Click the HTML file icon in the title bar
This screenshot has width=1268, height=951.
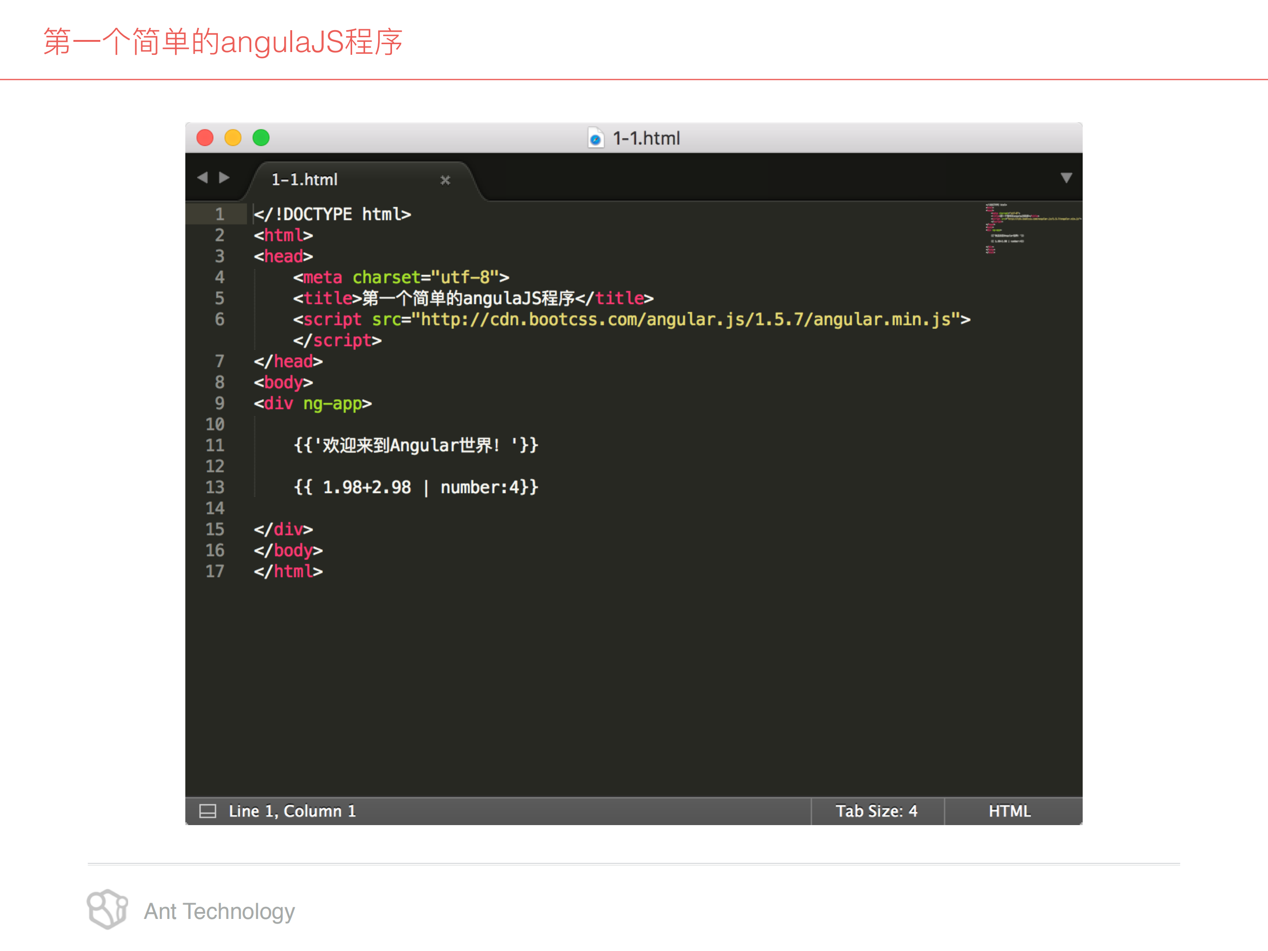pyautogui.click(x=595, y=138)
